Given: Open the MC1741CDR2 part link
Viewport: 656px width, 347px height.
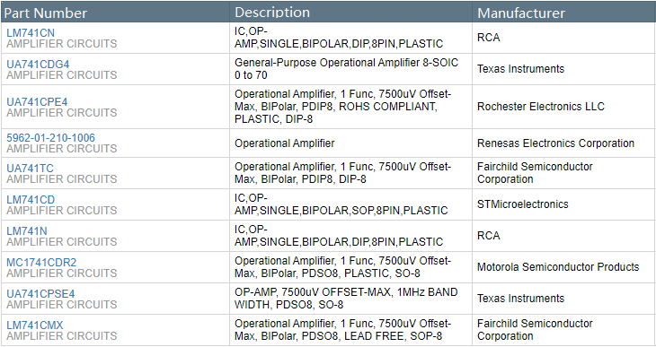Looking at the screenshot, I should pyautogui.click(x=41, y=263).
